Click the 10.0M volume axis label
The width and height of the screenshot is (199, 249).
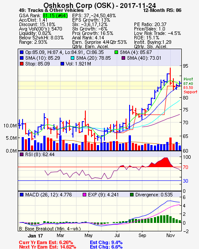pos(10,126)
